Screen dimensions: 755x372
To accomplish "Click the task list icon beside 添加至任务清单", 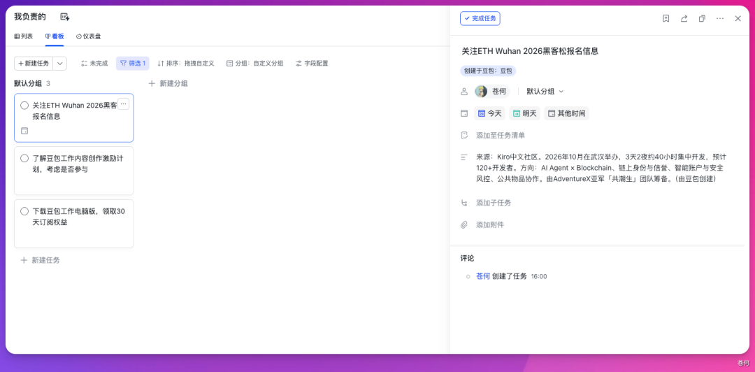I will (x=464, y=135).
